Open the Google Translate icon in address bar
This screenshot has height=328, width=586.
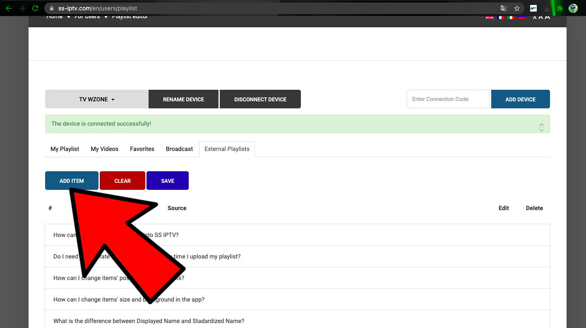pos(503,8)
